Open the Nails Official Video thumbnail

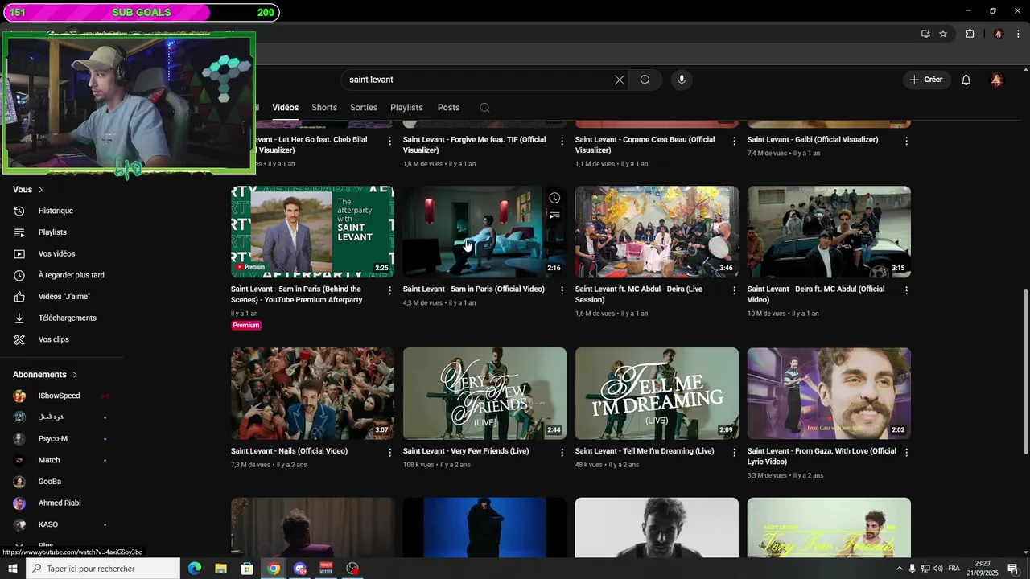[312, 393]
